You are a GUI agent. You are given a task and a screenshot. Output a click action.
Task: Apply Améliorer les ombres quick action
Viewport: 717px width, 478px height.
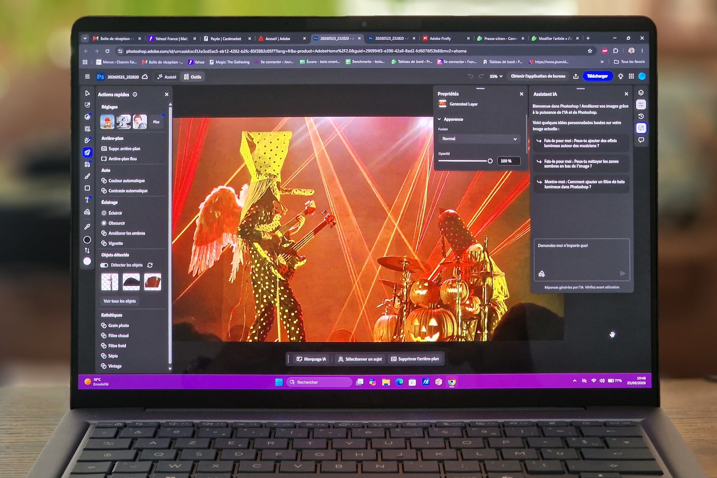(x=123, y=233)
